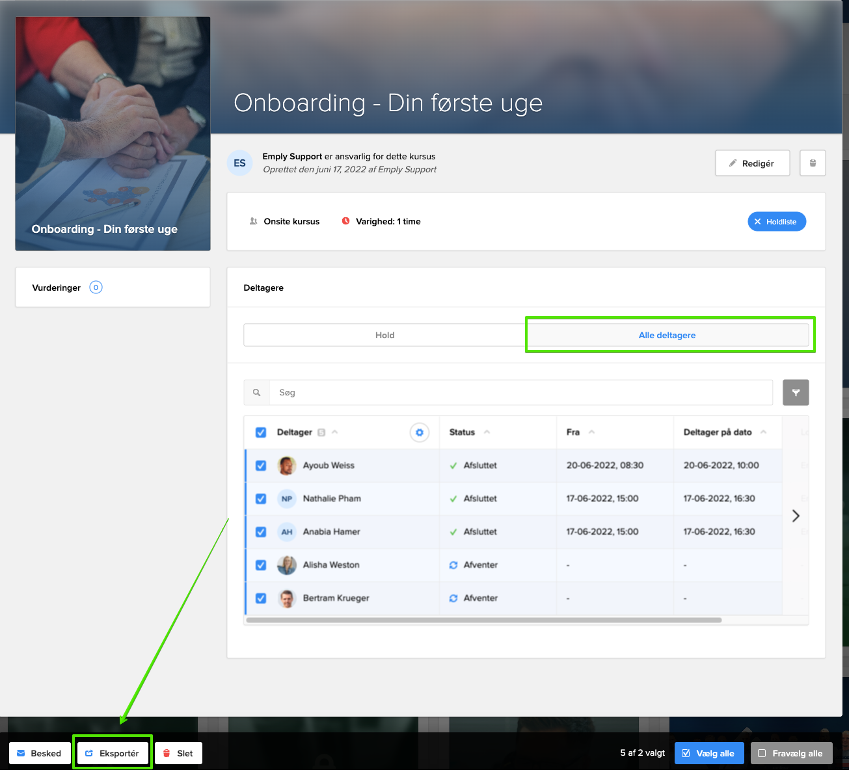
Task: Expand more columns with the right chevron
Action: tap(796, 516)
